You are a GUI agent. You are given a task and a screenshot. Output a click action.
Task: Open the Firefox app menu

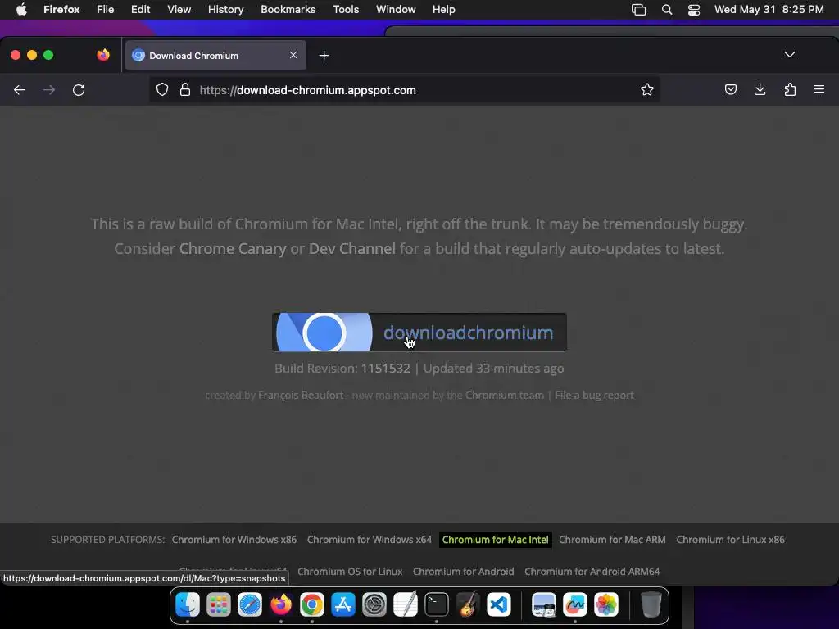pyautogui.click(x=61, y=10)
